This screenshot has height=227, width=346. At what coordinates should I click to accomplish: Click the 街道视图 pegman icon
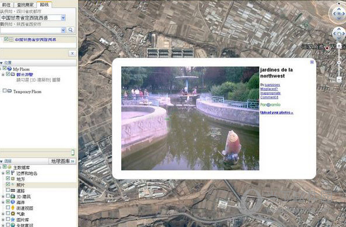coord(13,208)
